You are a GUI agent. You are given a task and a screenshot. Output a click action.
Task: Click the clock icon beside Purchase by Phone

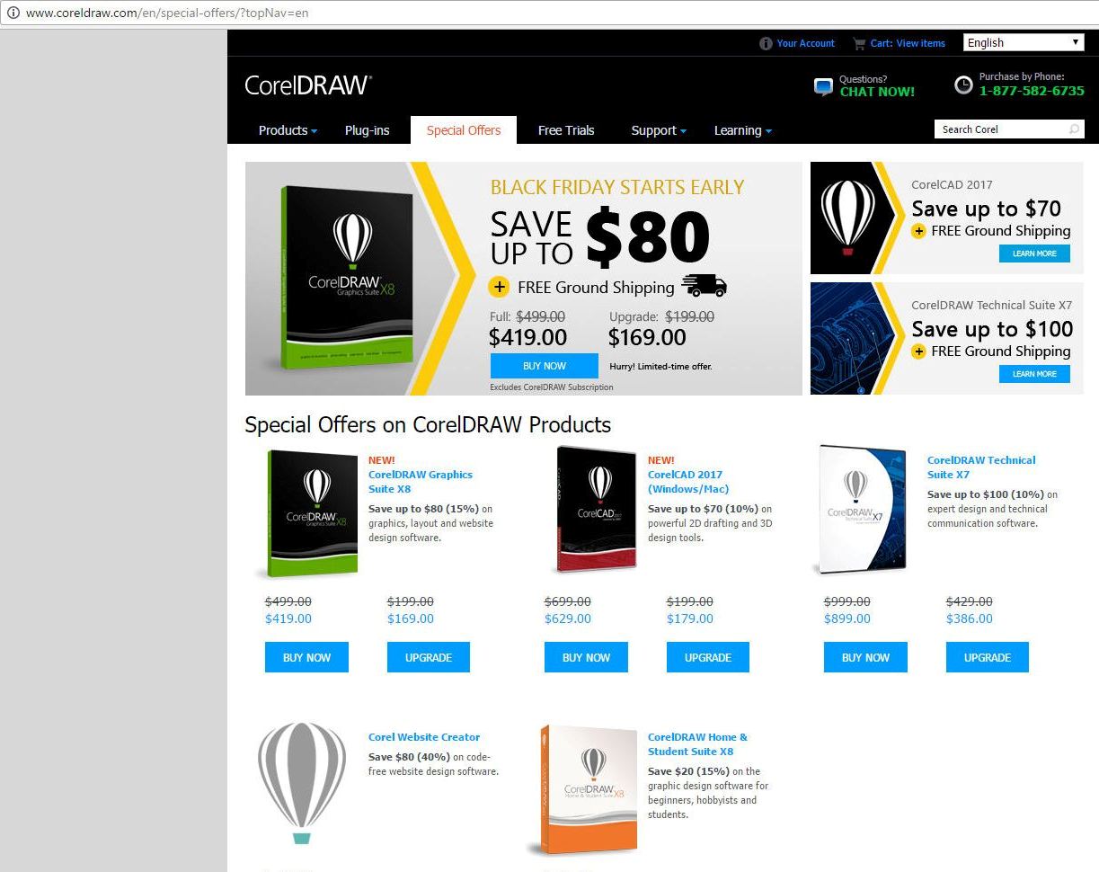click(963, 85)
